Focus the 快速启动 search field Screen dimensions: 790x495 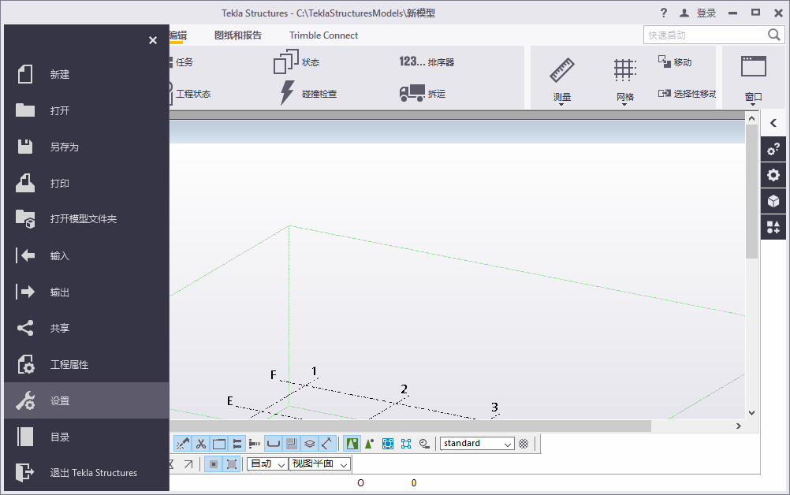pyautogui.click(x=706, y=35)
